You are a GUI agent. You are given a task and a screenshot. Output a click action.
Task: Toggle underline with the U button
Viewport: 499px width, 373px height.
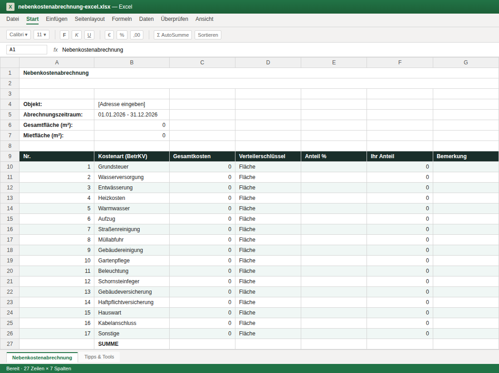89,34
